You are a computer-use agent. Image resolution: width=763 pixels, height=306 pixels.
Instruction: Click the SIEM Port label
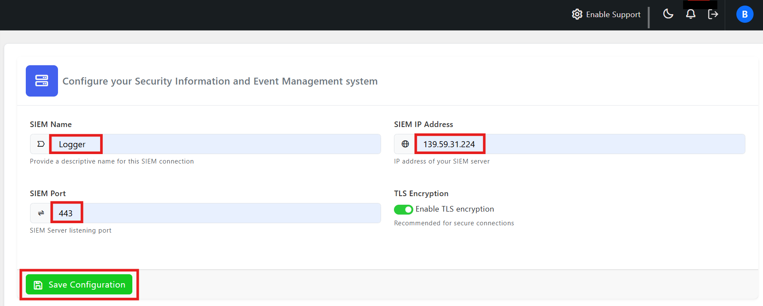pos(48,194)
